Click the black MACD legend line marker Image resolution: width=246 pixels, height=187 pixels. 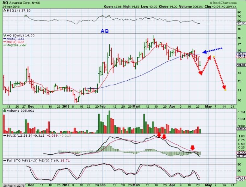[5, 135]
